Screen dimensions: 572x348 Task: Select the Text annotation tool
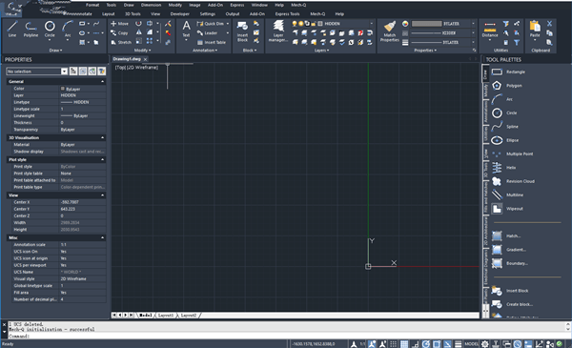click(x=186, y=30)
